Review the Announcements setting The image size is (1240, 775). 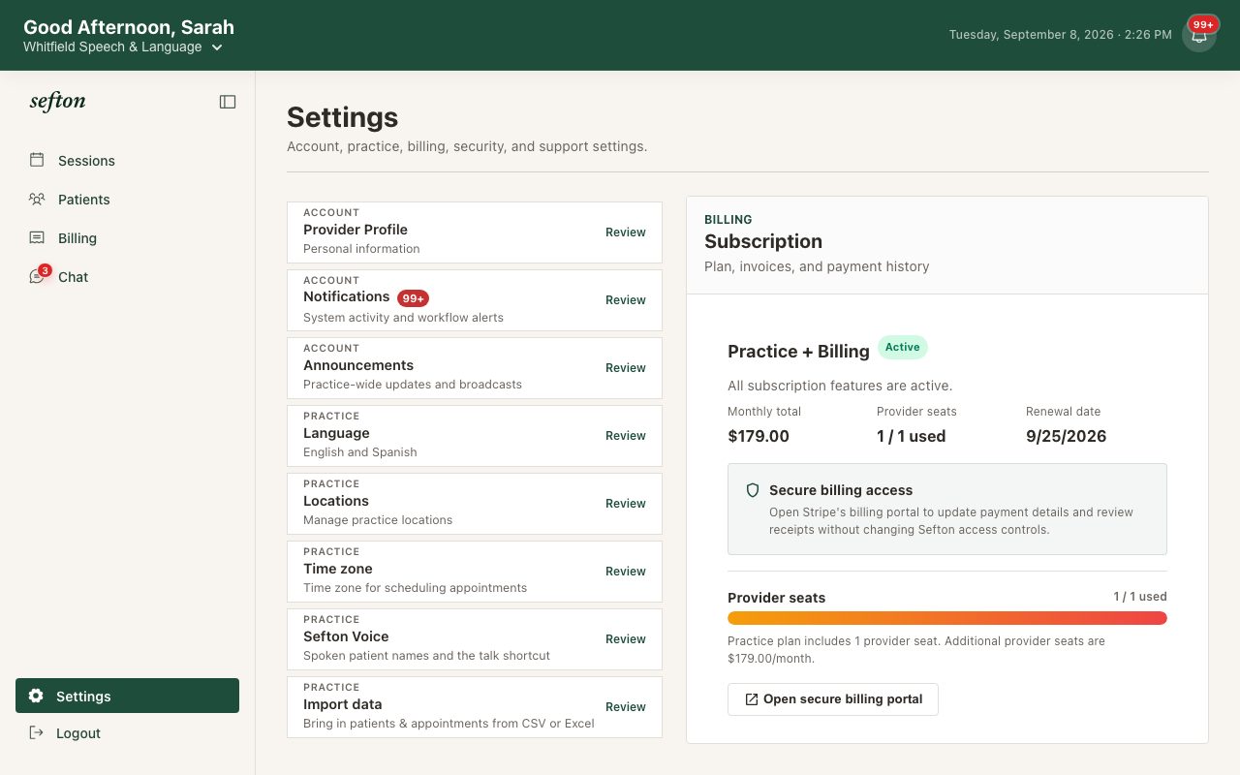625,368
